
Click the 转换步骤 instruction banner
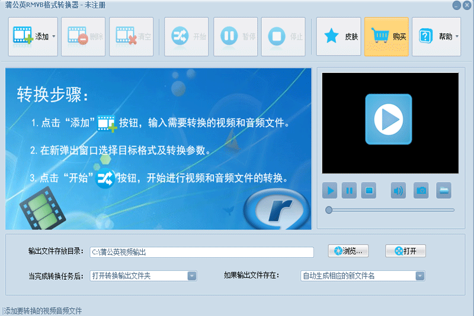coord(158,149)
